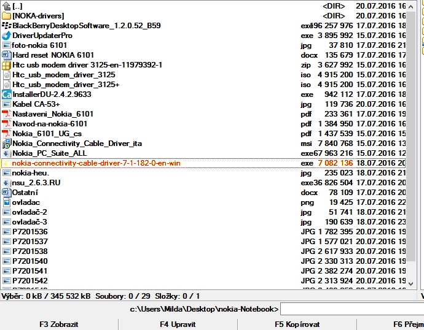Click the P7201541 photo icon
The image size is (424, 330).
pos(6,271)
